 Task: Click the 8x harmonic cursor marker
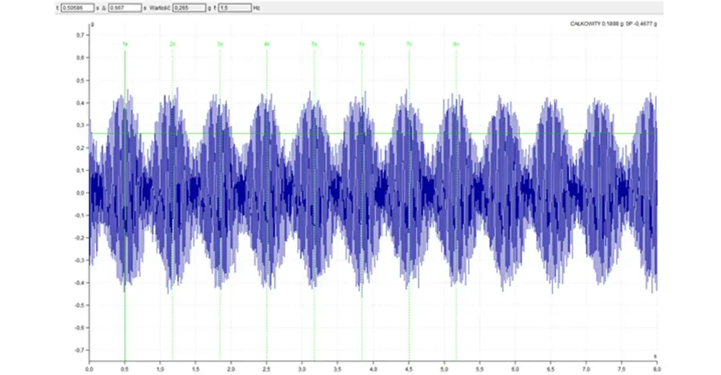456,44
